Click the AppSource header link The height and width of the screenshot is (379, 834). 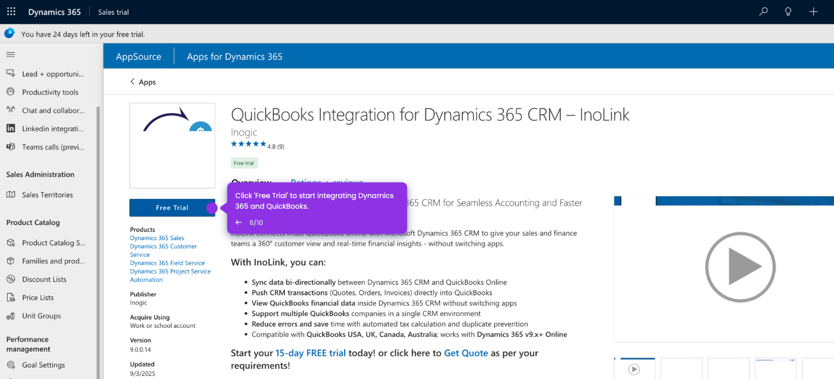point(138,56)
